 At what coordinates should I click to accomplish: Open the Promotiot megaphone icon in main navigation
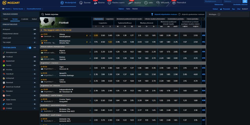coord(174,3)
